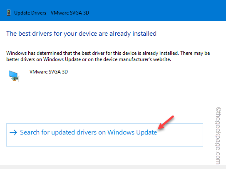Image resolution: width=226 pixels, height=169 pixels.
Task: Click Search for updated drivers on Windows Update
Action: coord(104,135)
